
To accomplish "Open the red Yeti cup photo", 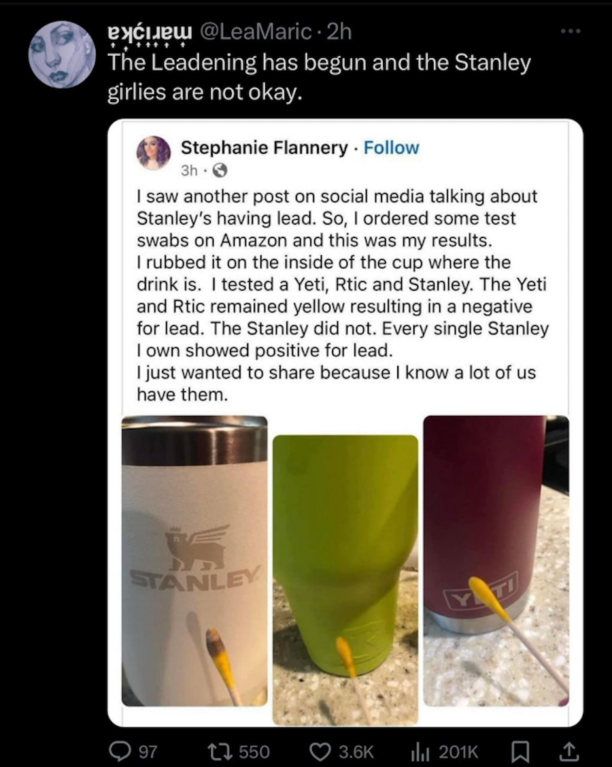I will (x=496, y=561).
